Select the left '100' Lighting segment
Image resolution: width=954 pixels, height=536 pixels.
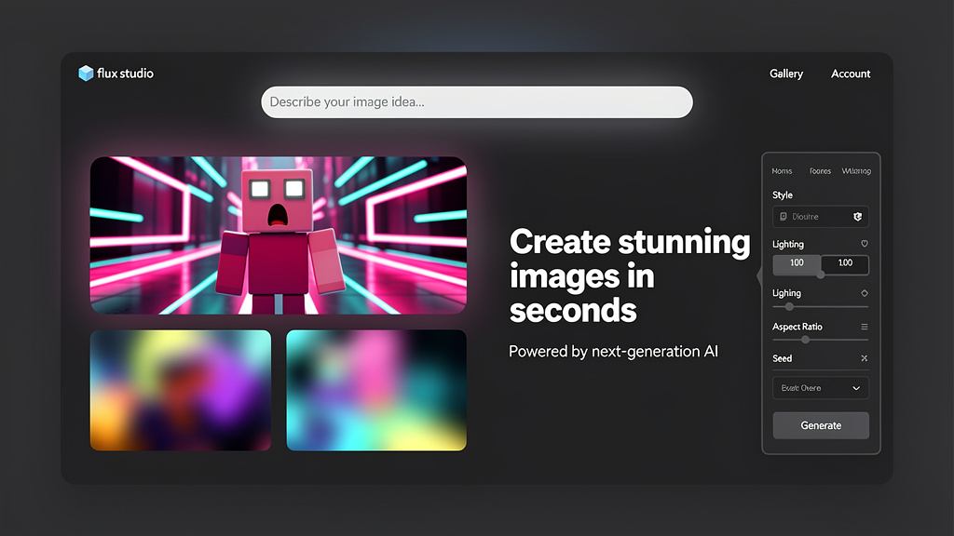click(797, 263)
